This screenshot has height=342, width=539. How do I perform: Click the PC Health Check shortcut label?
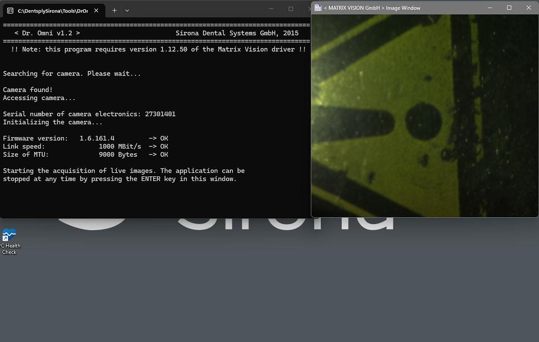tap(9, 249)
